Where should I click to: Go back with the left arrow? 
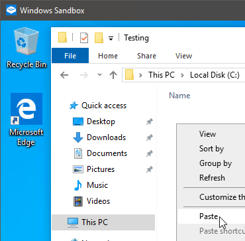click(64, 75)
